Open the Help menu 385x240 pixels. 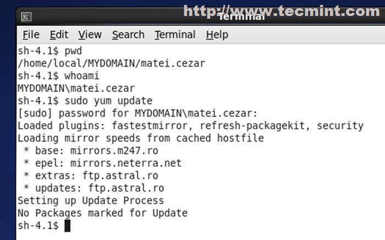[x=217, y=35]
